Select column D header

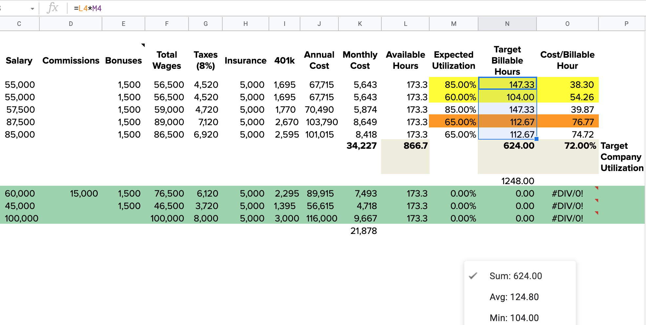[x=71, y=24]
